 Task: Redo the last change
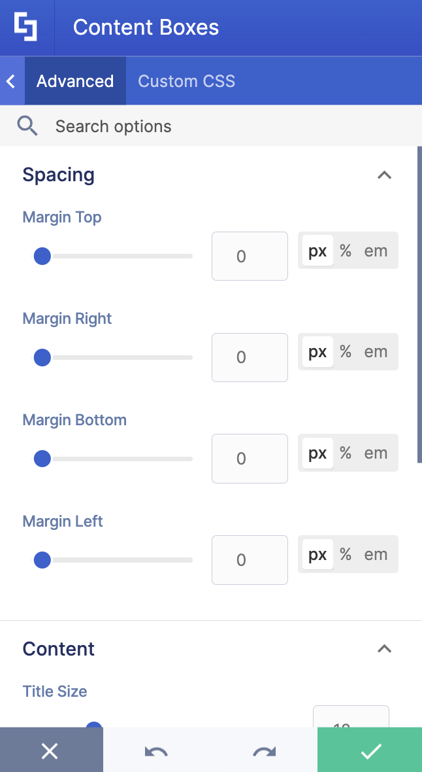[264, 752]
